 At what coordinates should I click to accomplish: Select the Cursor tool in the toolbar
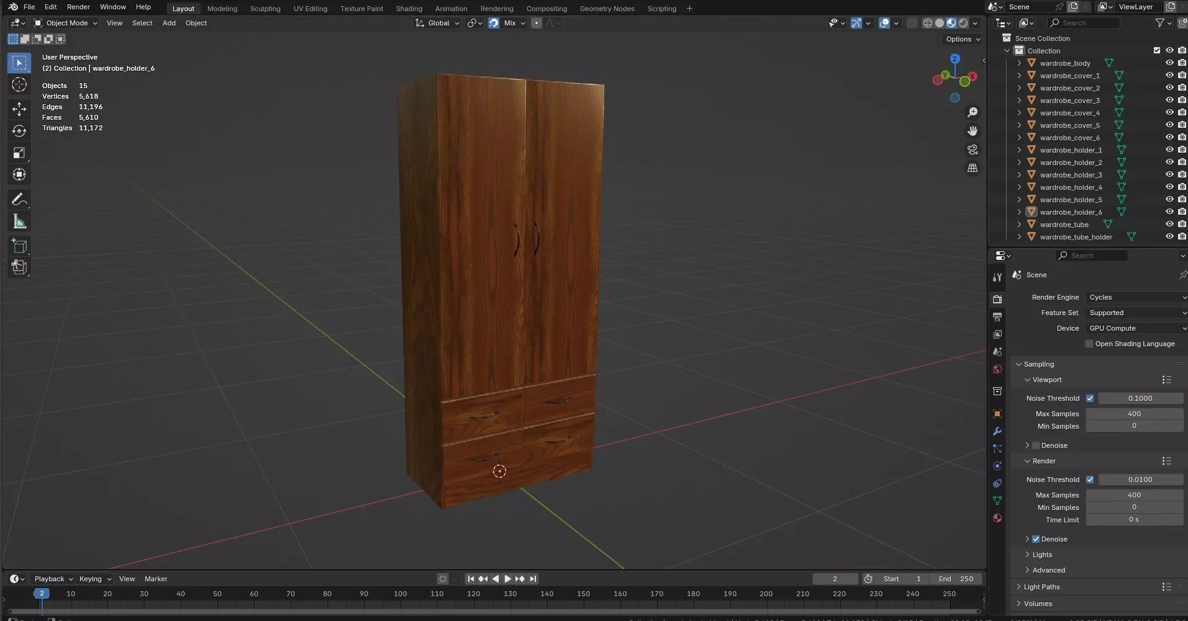click(x=19, y=84)
